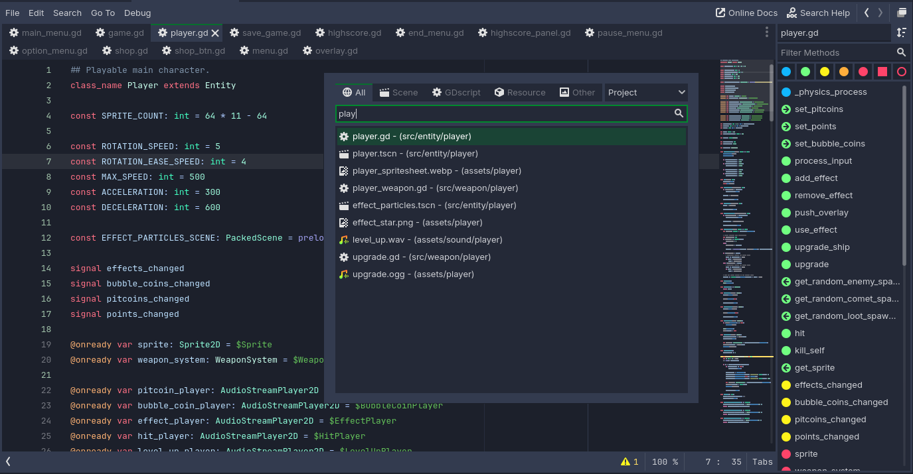Viewport: 913px width, 474px height.
Task: Click the Search Help button
Action: coord(818,13)
